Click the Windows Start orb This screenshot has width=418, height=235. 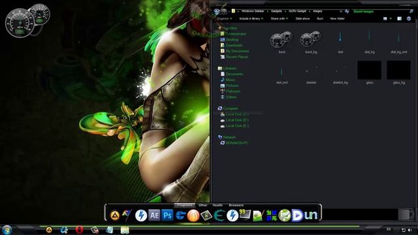(7, 230)
